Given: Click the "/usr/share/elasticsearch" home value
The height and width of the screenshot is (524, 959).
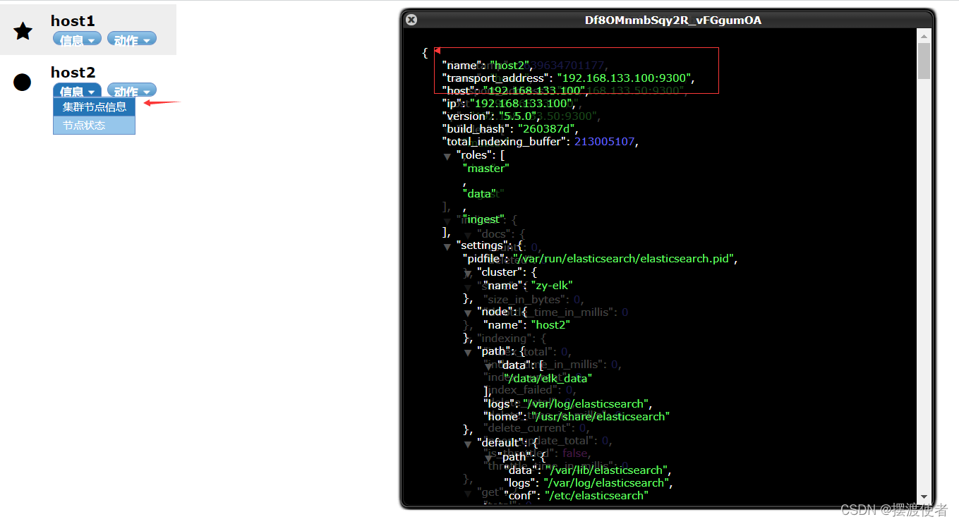Looking at the screenshot, I should click(600, 417).
